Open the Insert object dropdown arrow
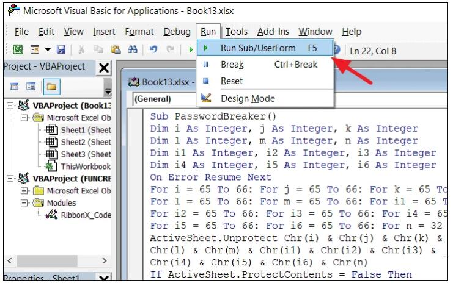The height and width of the screenshot is (283, 453). pos(48,49)
